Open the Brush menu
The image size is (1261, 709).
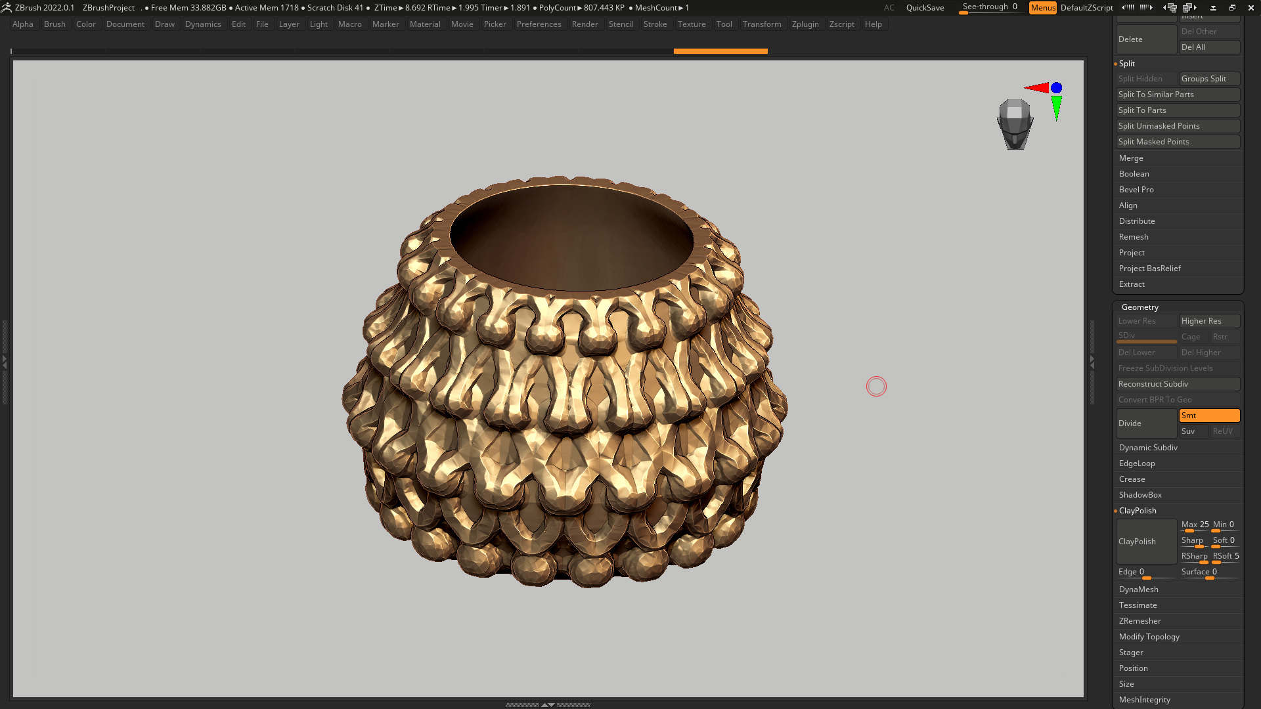[55, 24]
